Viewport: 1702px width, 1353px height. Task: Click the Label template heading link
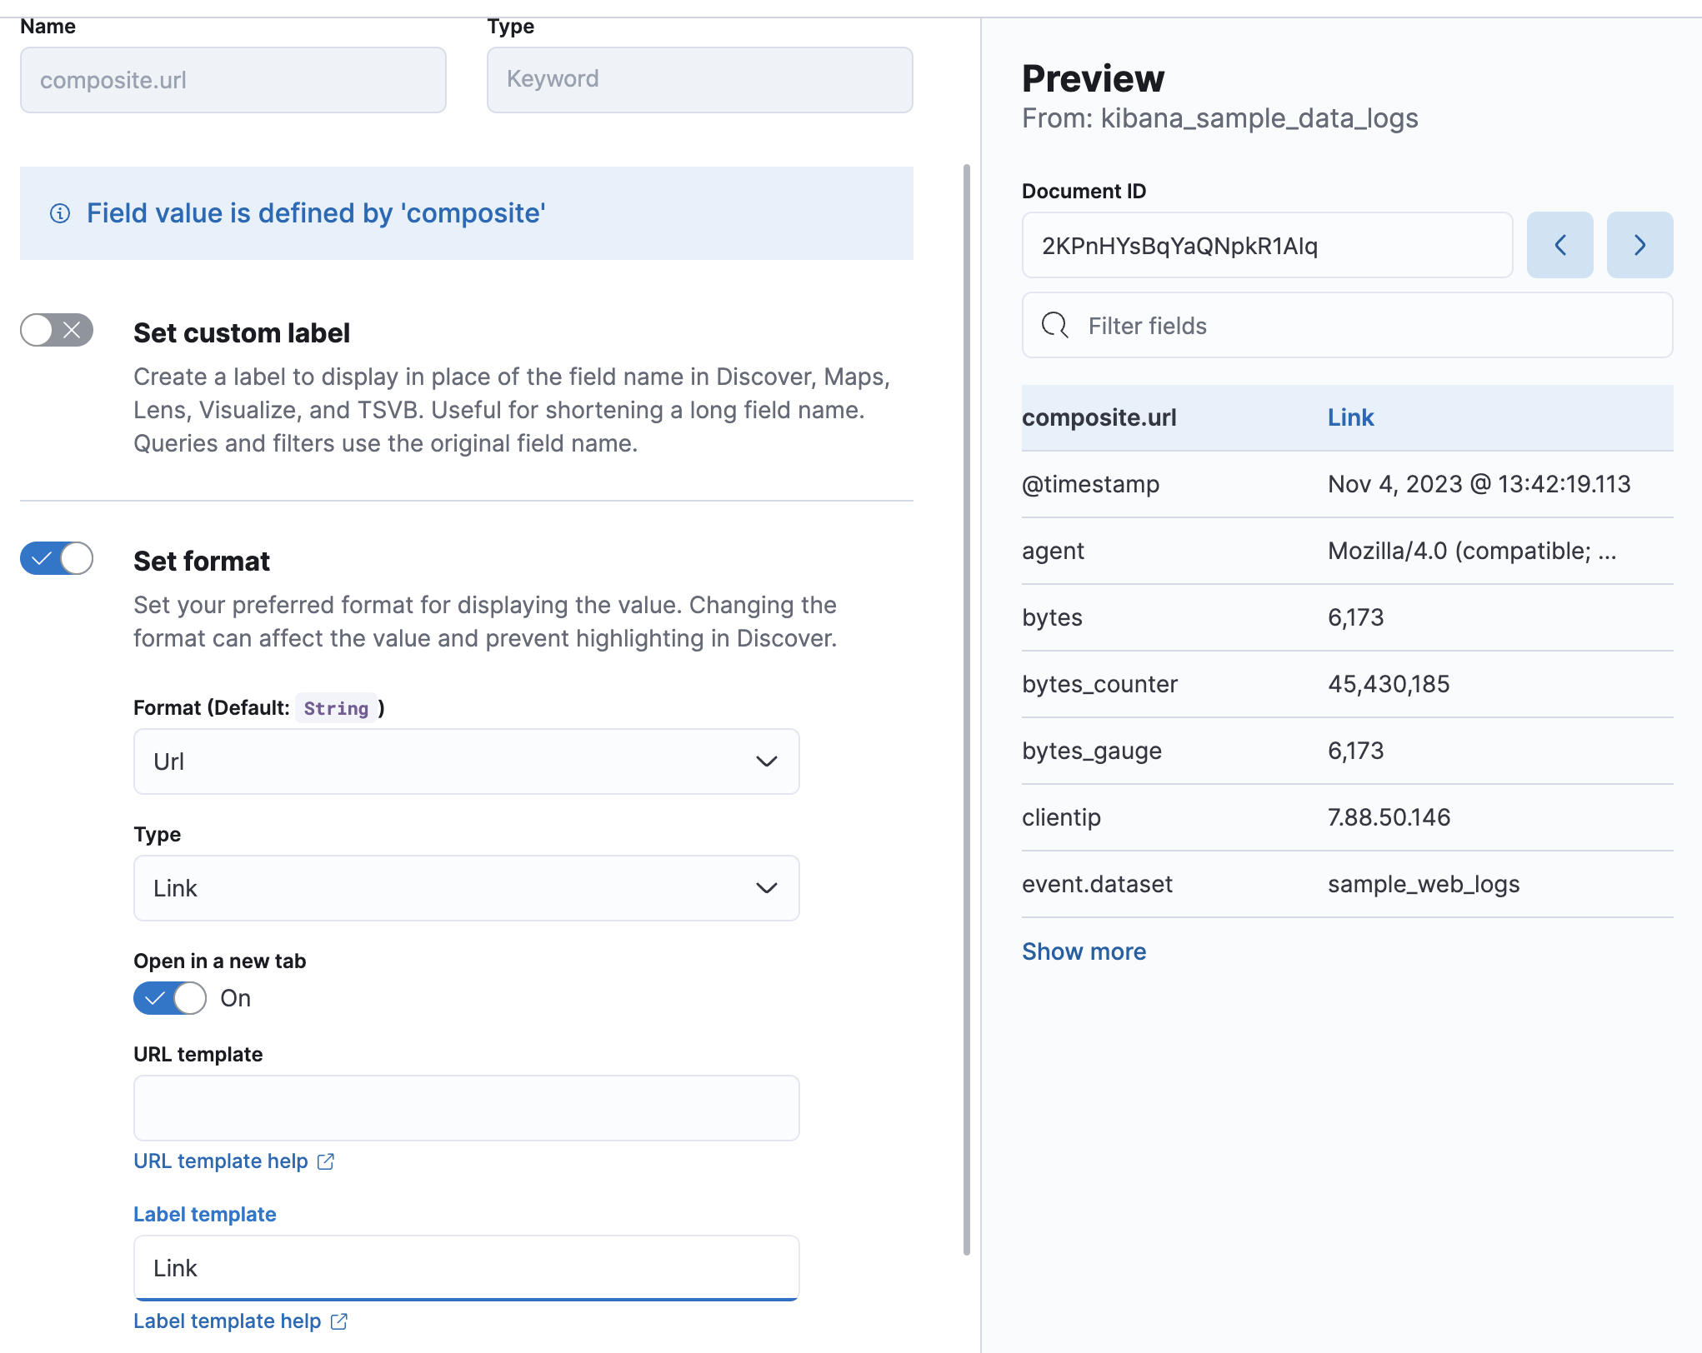pos(204,1214)
